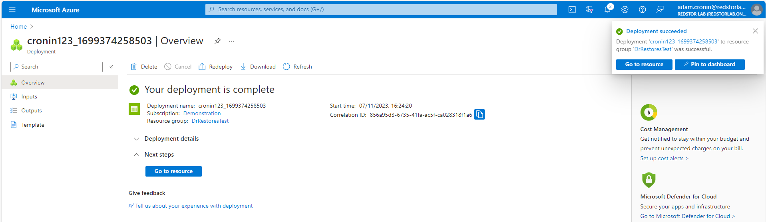Image resolution: width=766 pixels, height=222 pixels.
Task: Click the Defender for Cloud shield icon
Action: [x=649, y=180]
